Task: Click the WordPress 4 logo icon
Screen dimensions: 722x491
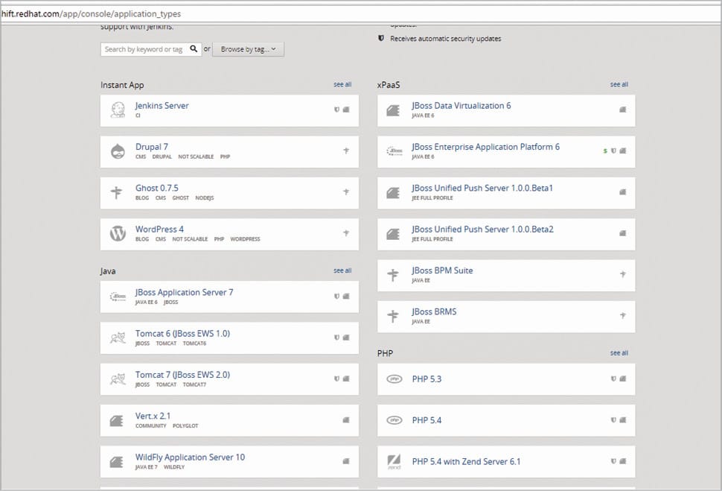Action: tap(118, 234)
